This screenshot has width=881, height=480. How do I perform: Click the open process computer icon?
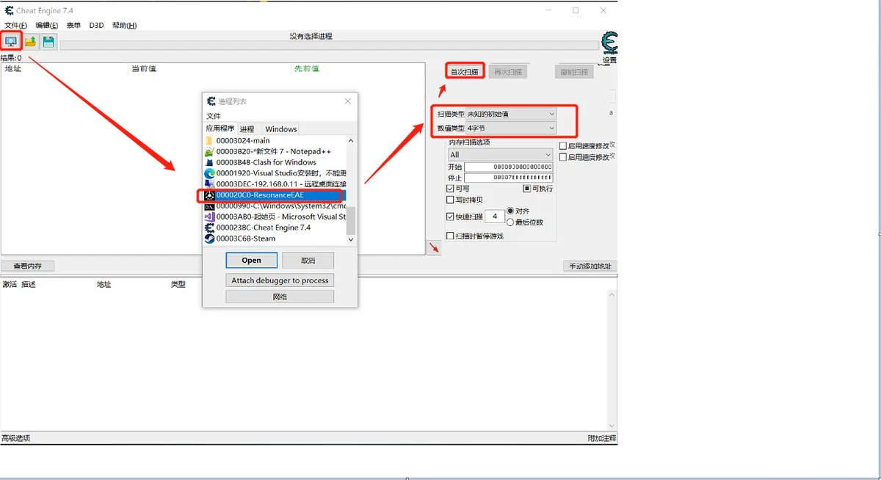[x=12, y=41]
